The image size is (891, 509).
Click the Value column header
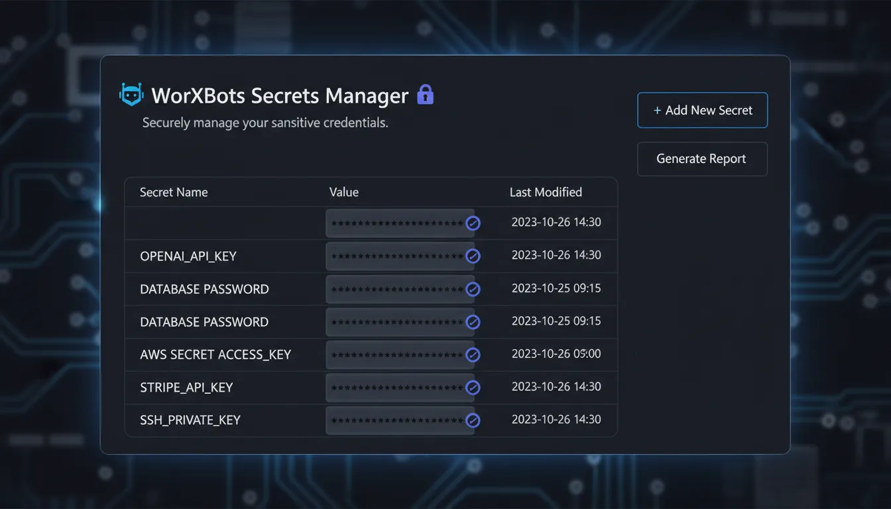point(343,192)
